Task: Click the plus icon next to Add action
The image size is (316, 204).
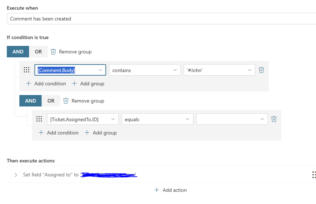Action: point(157,190)
